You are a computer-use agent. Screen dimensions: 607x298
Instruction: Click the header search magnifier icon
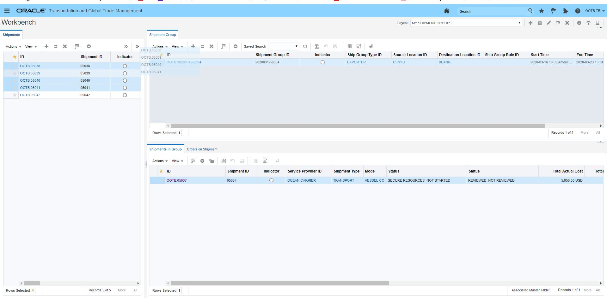coord(530,11)
